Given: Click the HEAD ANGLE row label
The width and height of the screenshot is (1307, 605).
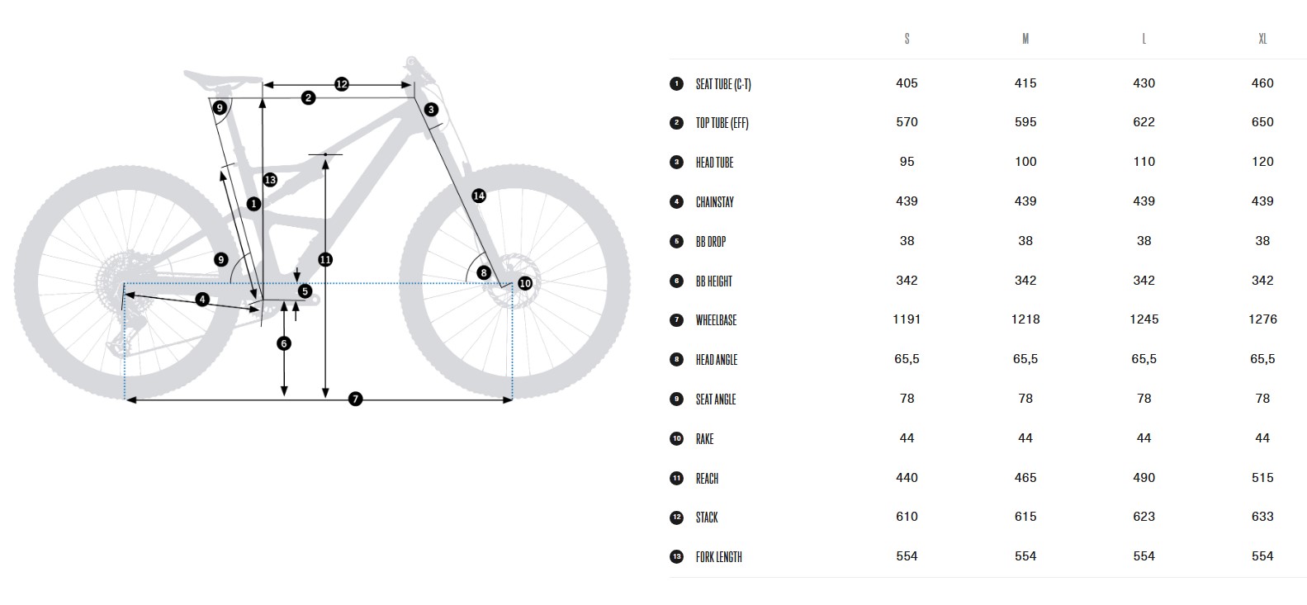Looking at the screenshot, I should pyautogui.click(x=717, y=360).
